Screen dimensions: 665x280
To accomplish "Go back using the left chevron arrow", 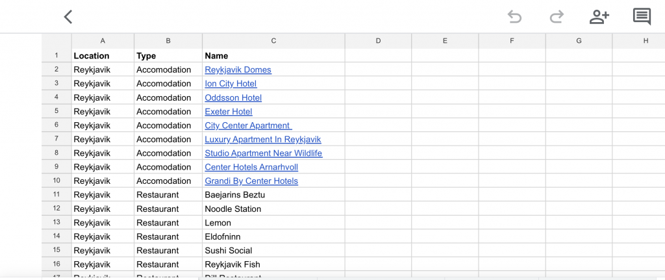I will coord(68,17).
